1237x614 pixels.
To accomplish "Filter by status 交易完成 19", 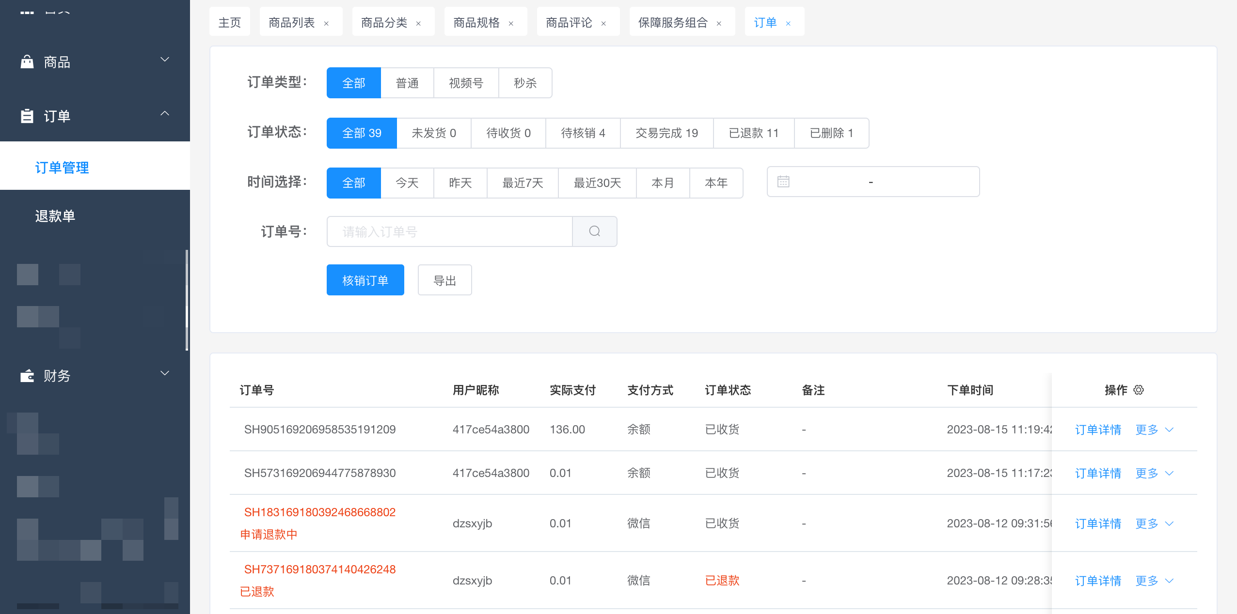I will pyautogui.click(x=667, y=133).
